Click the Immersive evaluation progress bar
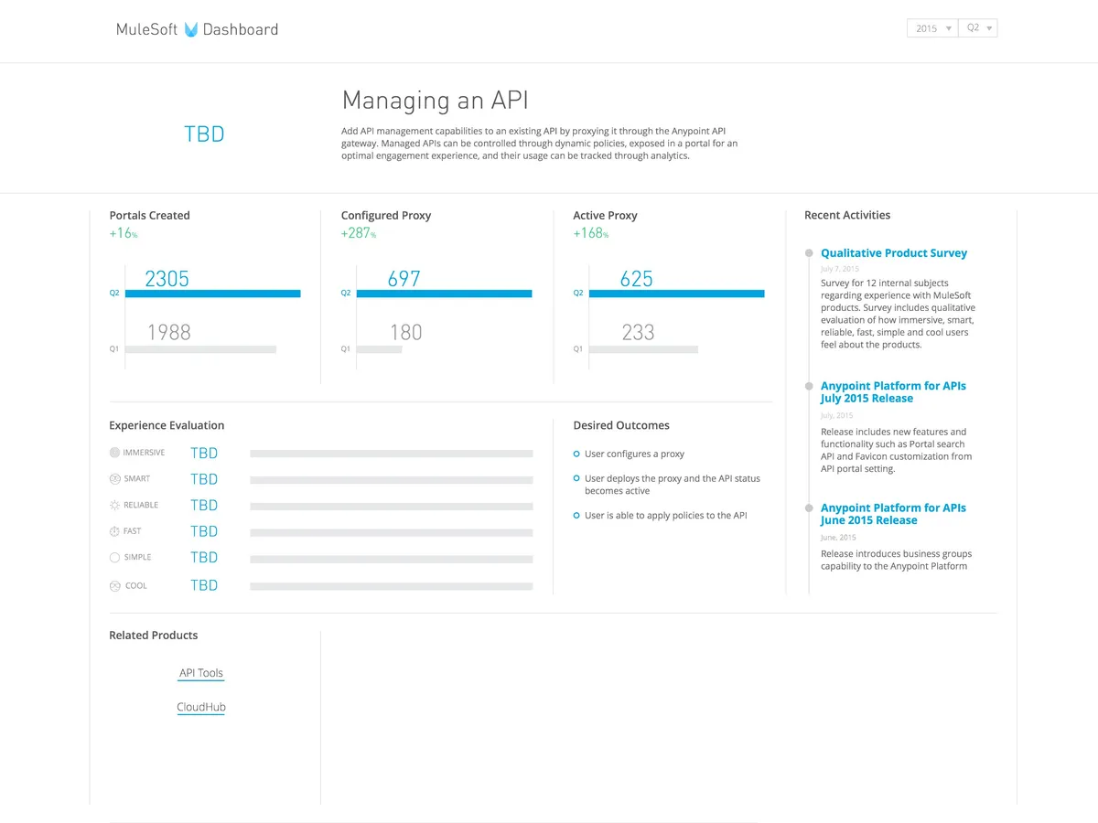The height and width of the screenshot is (823, 1098). point(391,454)
